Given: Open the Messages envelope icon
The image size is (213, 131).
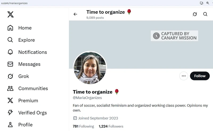Looking at the screenshot, I should [10, 64].
